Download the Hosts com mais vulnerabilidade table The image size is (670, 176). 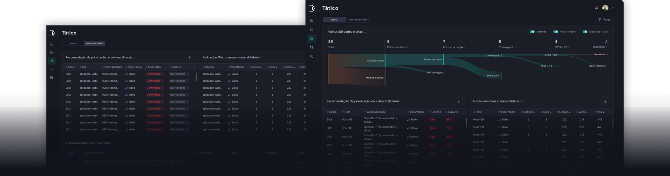(605, 101)
